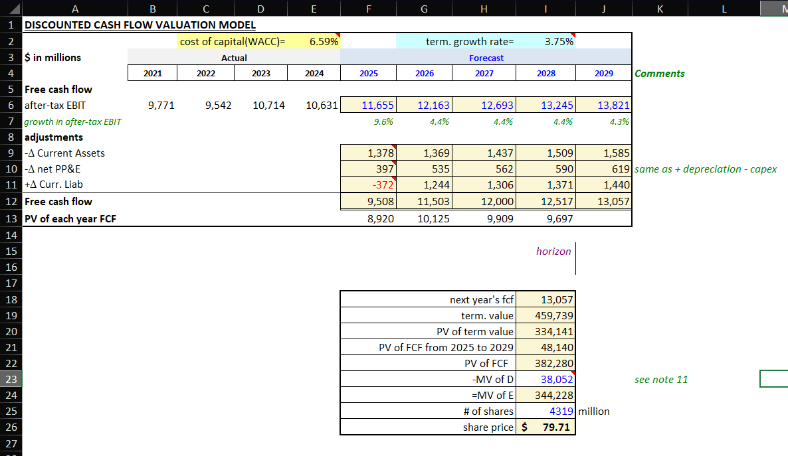Select number of shares value 4319
The width and height of the screenshot is (788, 456).
[545, 412]
